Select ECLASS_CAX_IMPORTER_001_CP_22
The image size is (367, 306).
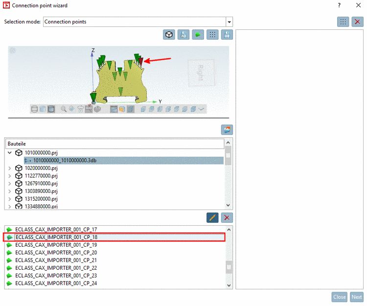(x=56, y=268)
